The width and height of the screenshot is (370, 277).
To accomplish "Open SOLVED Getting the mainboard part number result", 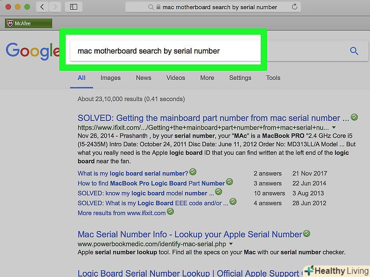I will point(213,118).
